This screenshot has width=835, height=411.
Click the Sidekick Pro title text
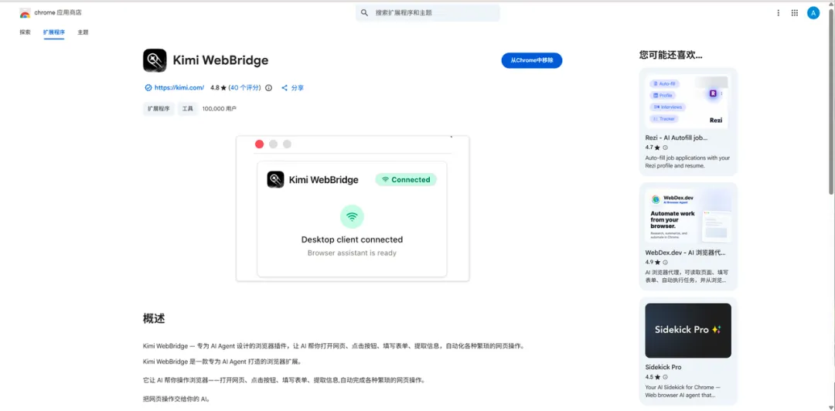point(663,367)
